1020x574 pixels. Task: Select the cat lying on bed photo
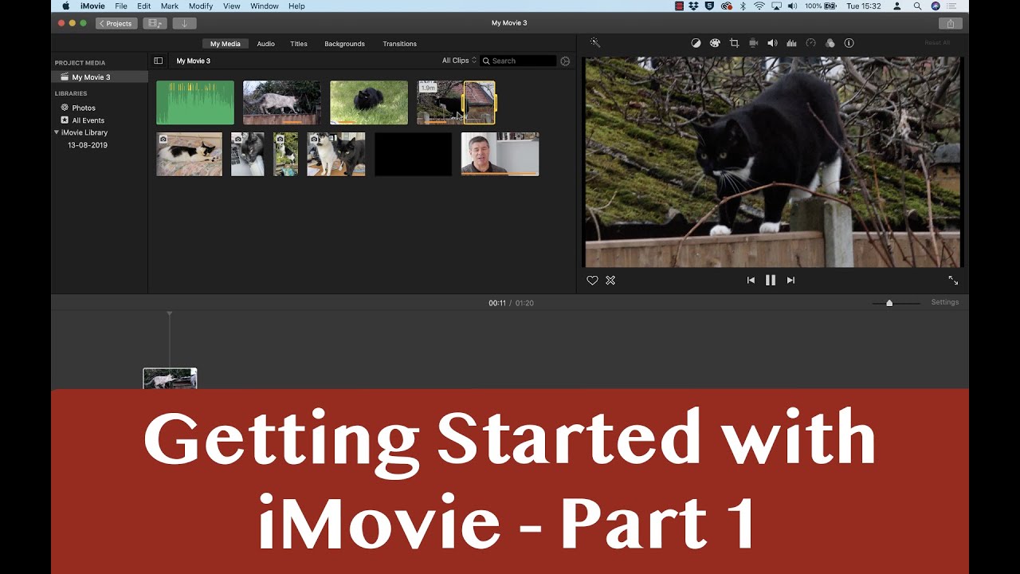[189, 154]
